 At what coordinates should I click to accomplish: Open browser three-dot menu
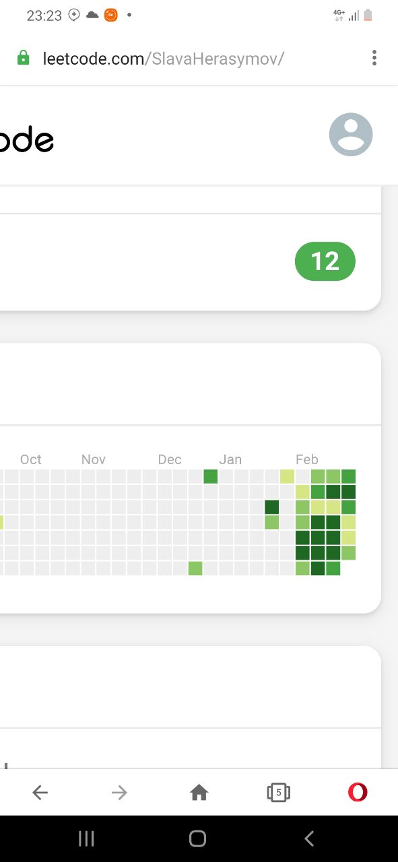[x=374, y=58]
